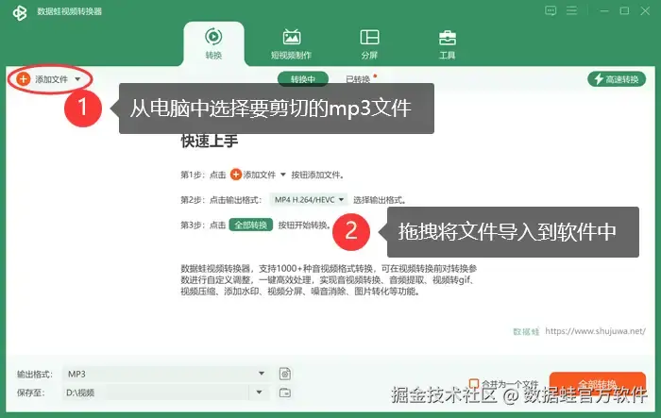Expand the 添加文件 dropdown arrow at top-left
Screen dimensions: 661x418
[x=77, y=79]
